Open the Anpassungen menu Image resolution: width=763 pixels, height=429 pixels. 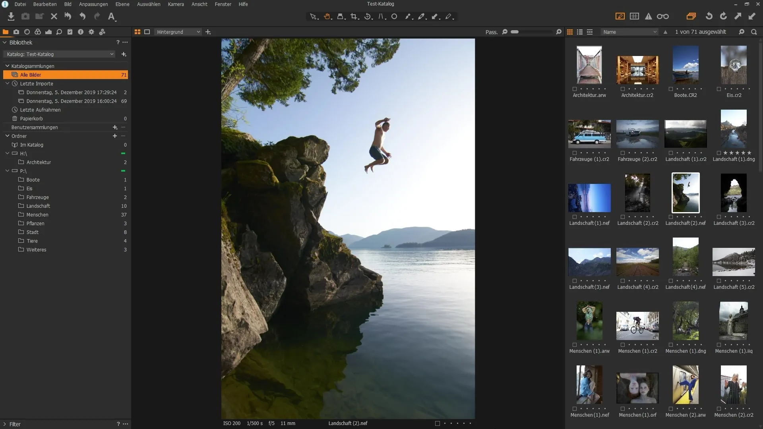coord(93,4)
